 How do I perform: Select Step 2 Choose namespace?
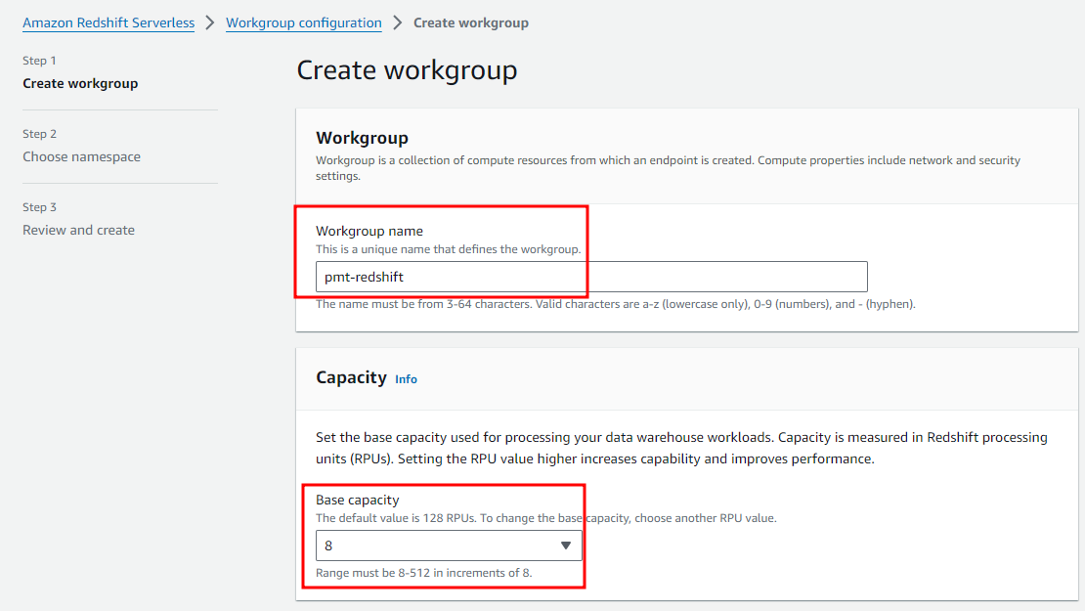pos(82,157)
